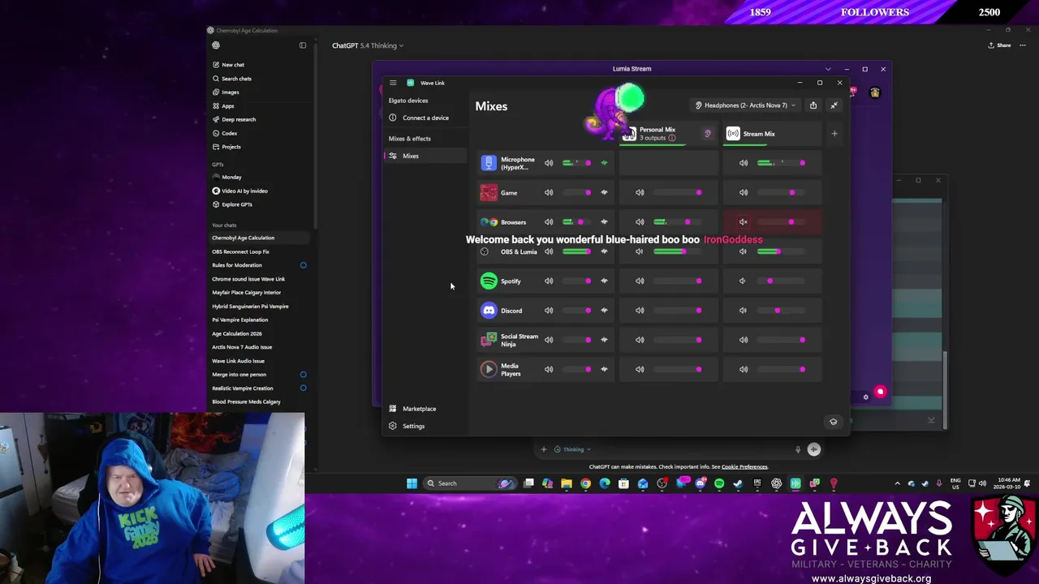
Task: Open Spotify from the Windows taskbar
Action: pyautogui.click(x=719, y=483)
